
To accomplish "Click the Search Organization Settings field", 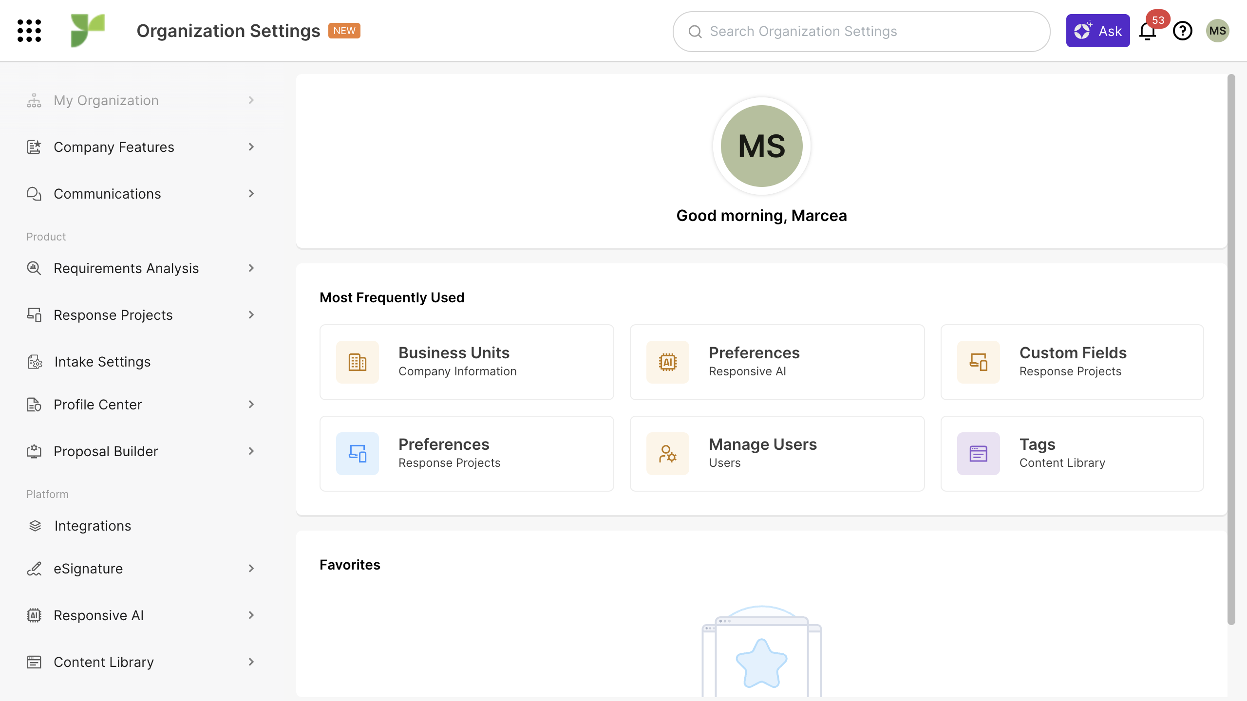I will 861,32.
